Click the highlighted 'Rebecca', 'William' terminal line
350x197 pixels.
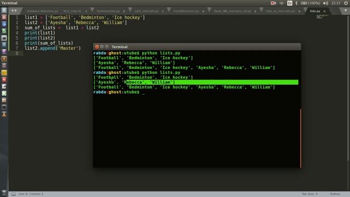tap(196, 82)
